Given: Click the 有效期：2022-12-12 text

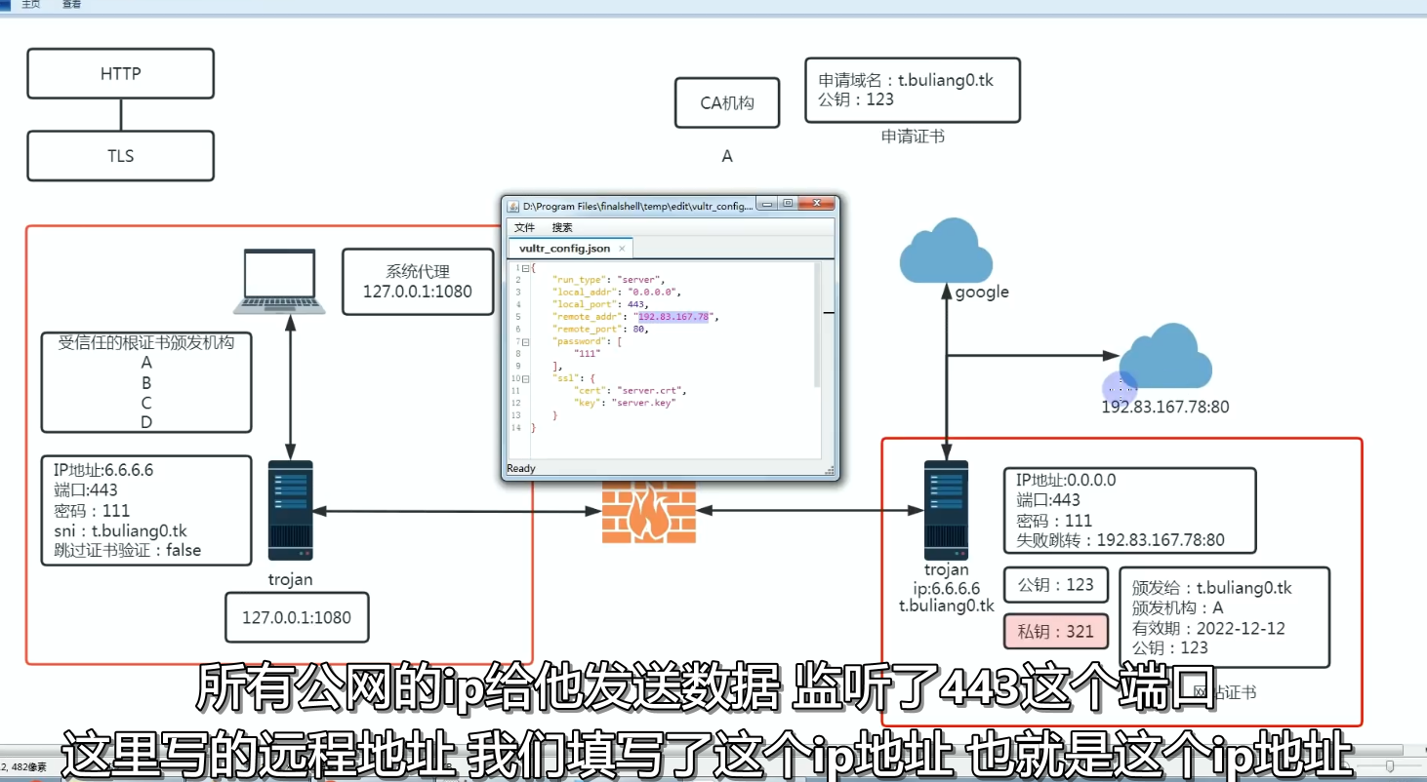Looking at the screenshot, I should pos(1208,628).
